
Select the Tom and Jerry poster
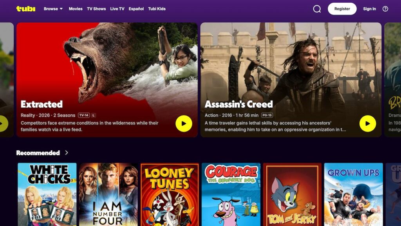coord(292,194)
